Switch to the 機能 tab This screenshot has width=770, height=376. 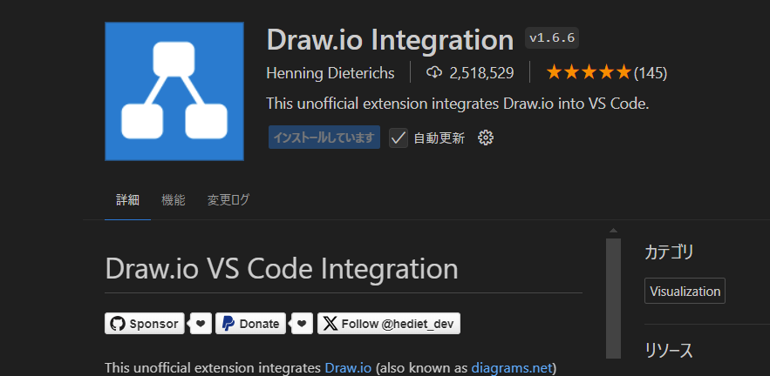[174, 200]
